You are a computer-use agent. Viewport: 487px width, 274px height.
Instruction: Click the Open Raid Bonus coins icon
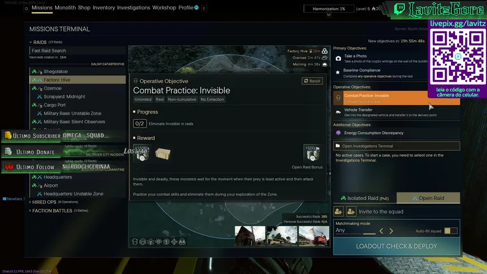tap(312, 153)
